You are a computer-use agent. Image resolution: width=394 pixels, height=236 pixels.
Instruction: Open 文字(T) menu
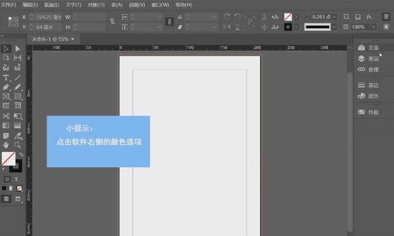74,5
